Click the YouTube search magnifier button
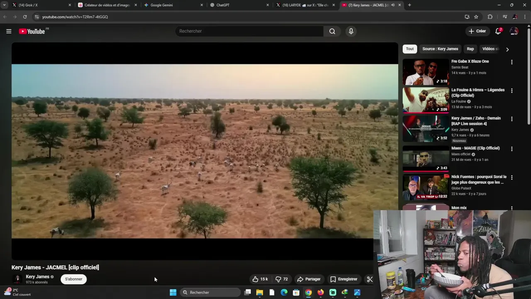Screen dimensions: 531x299 point(332,31)
